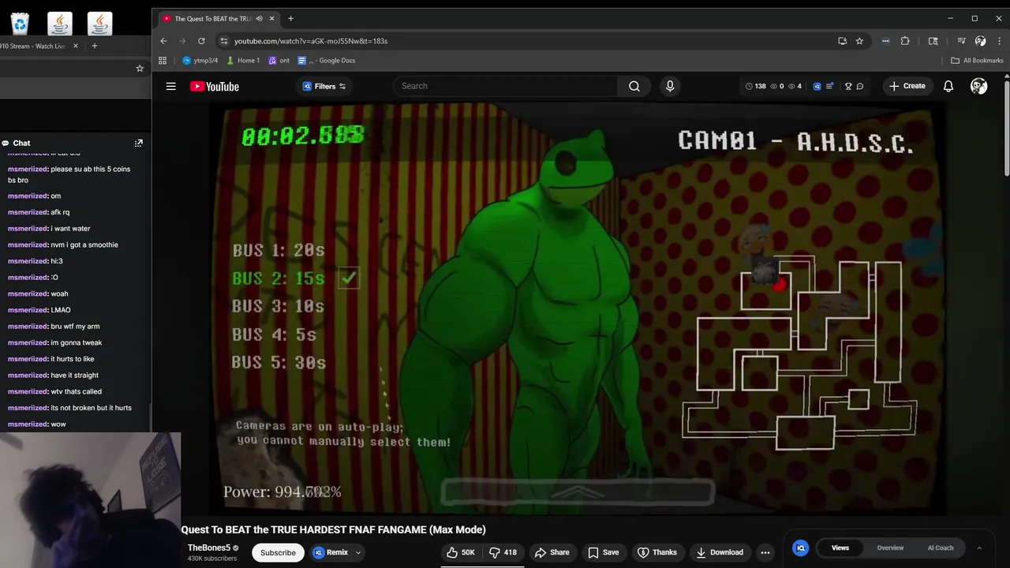
Task: Open the vidIQ chat bubble icon
Action: coord(860,86)
